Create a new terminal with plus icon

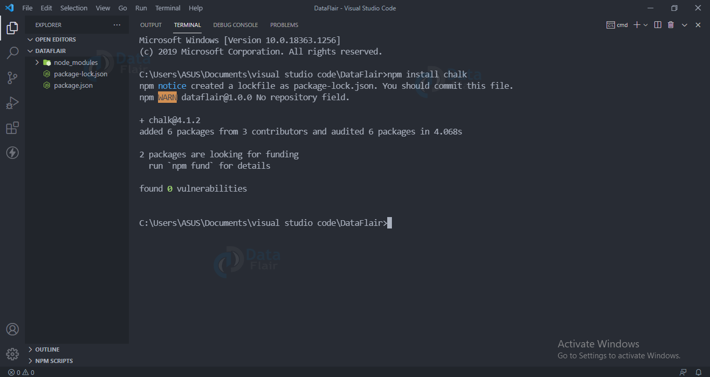click(x=637, y=25)
